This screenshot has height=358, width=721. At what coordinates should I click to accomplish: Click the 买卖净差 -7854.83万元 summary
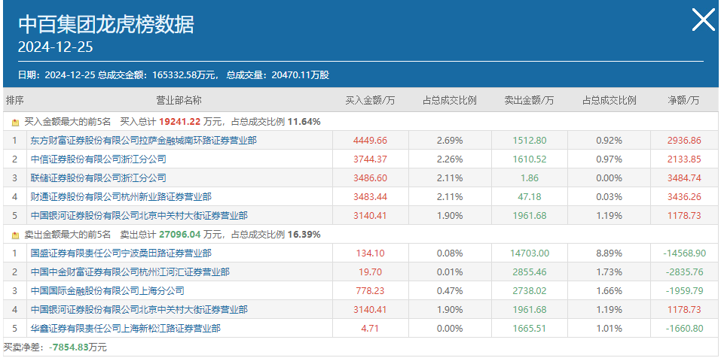(x=55, y=347)
